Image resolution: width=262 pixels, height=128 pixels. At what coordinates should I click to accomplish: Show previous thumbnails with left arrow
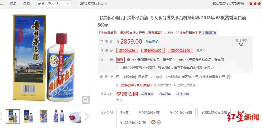[x=1, y=116]
